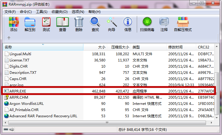The image size is (222, 135).
Task: Click the arpr.log date 2010/9/4 12:33
Action: point(181,85)
